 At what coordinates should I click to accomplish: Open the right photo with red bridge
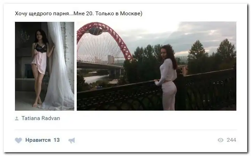(157, 66)
